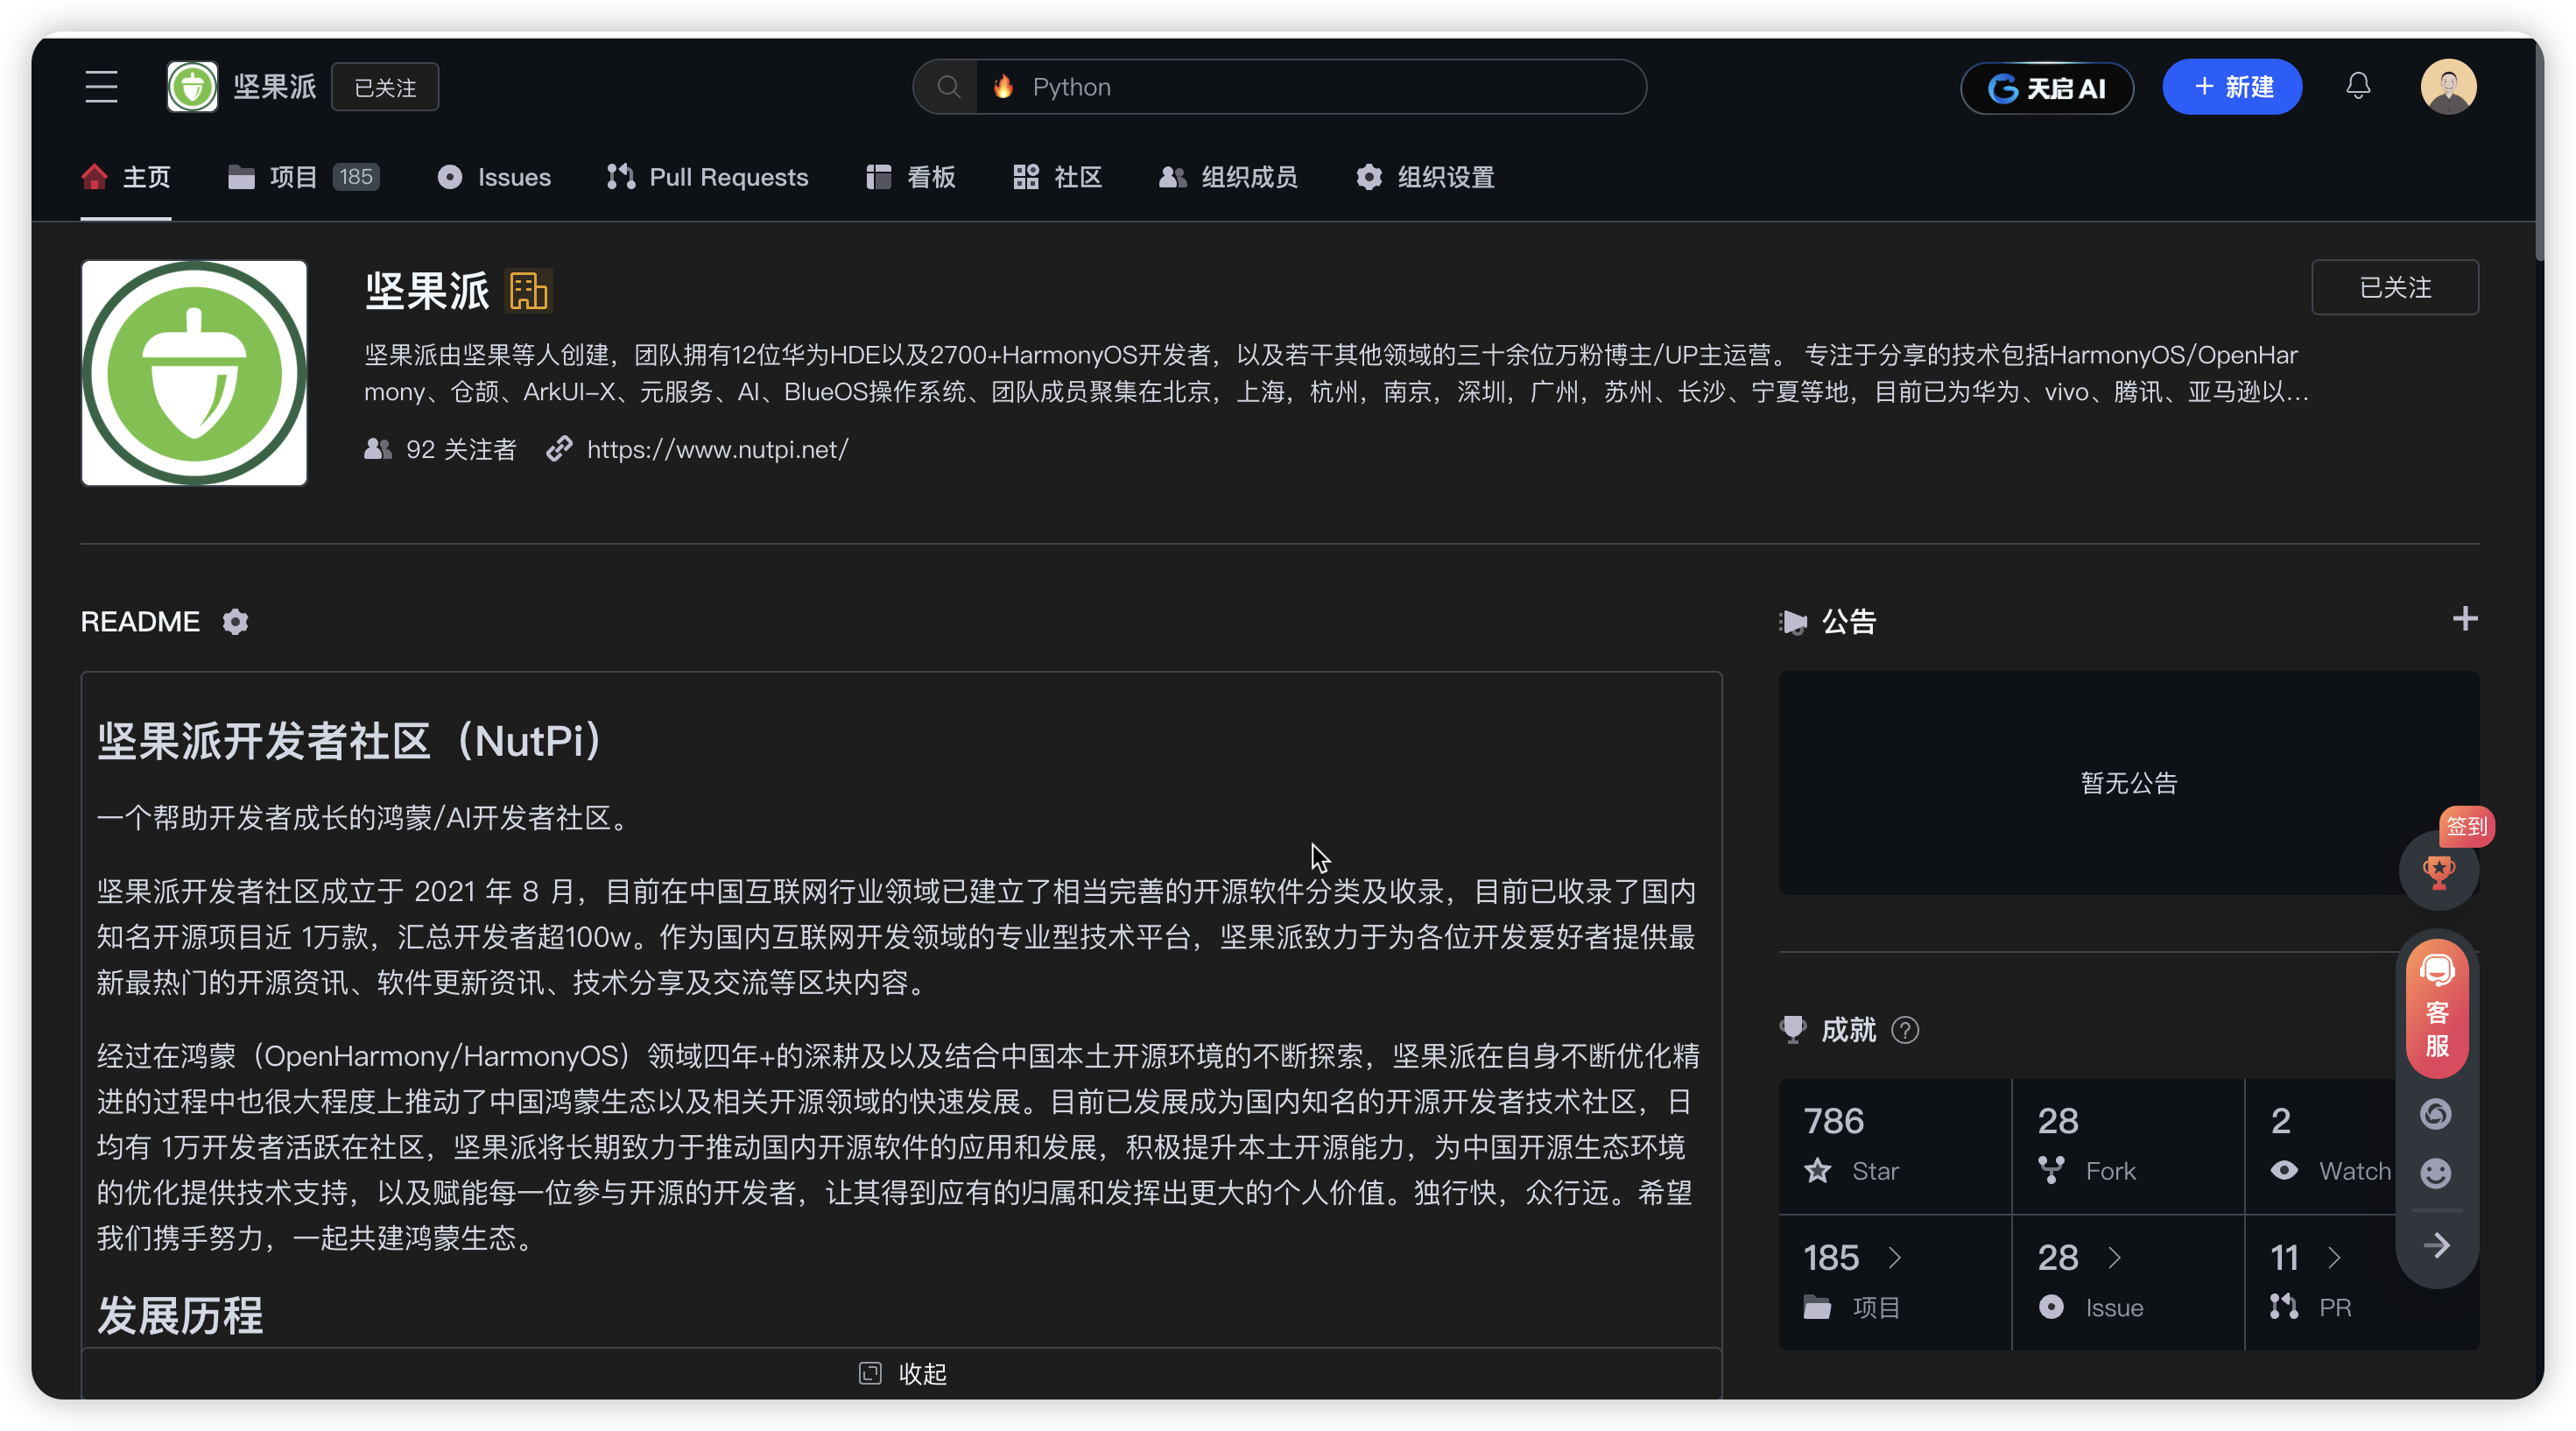Toggle the header 已关注 follow button
The height and width of the screenshot is (1431, 2576).
[x=385, y=88]
